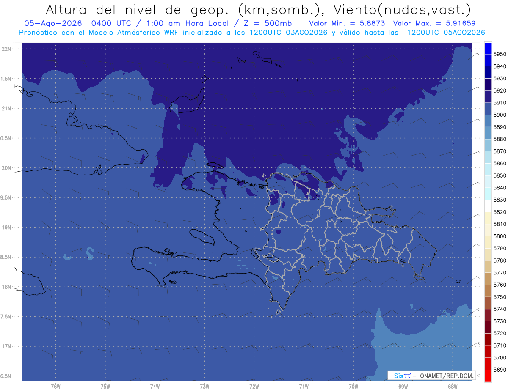Pick the legend swatch between 5770 and 5780
Image resolution: width=508 pixels, height=392 pixels.
[x=488, y=266]
